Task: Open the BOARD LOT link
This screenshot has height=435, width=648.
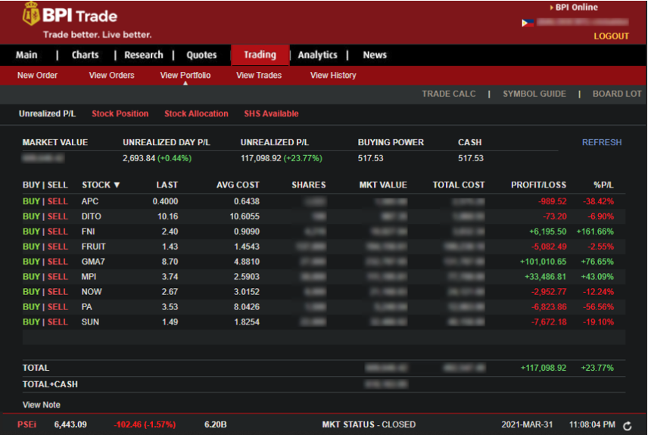Action: (617, 94)
